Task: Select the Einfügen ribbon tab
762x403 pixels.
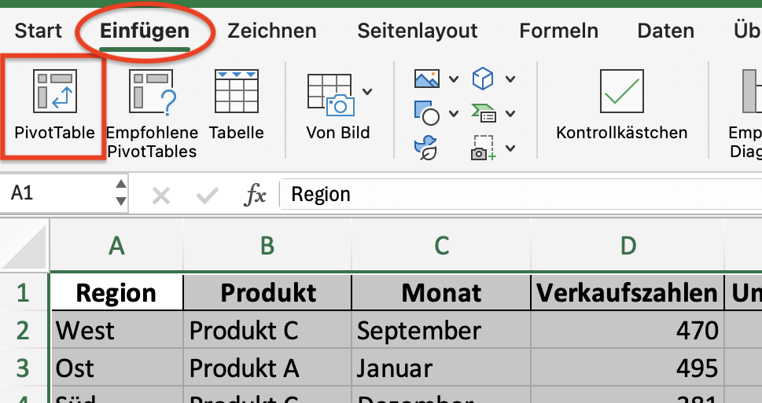Action: pyautogui.click(x=145, y=31)
